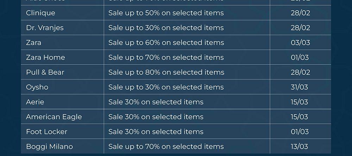Select Boggi Milano's 70% sale description
352x156 pixels.
point(166,147)
